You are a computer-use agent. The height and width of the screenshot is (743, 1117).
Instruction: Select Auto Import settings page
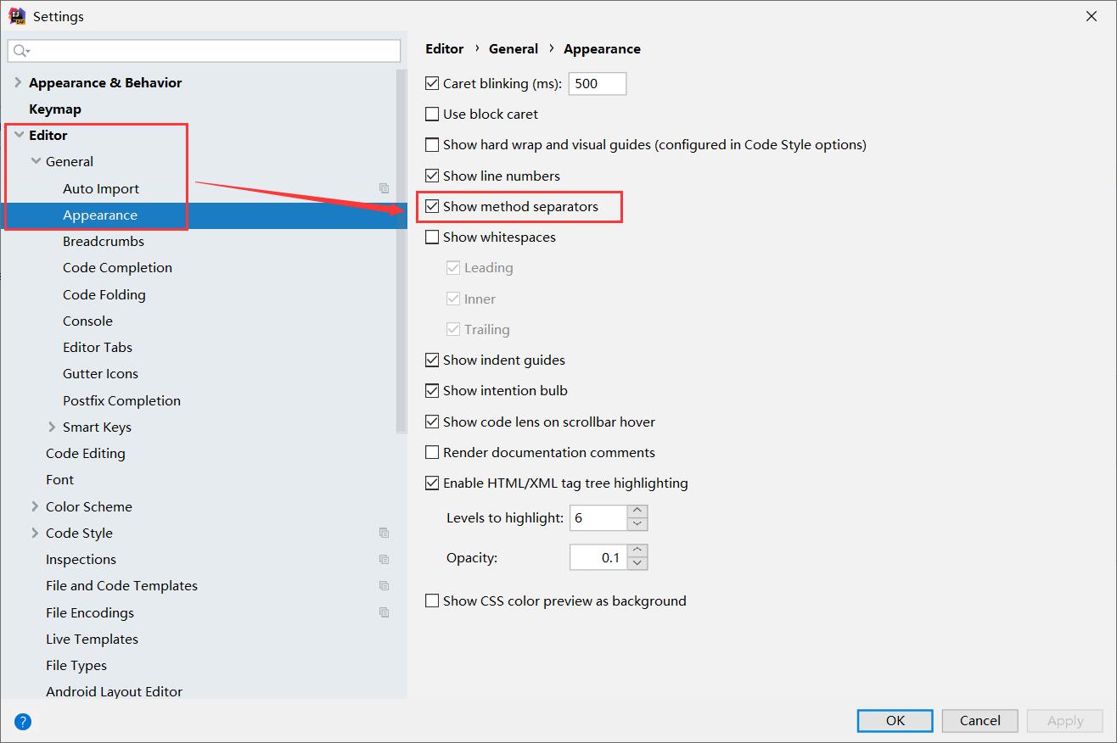point(101,188)
